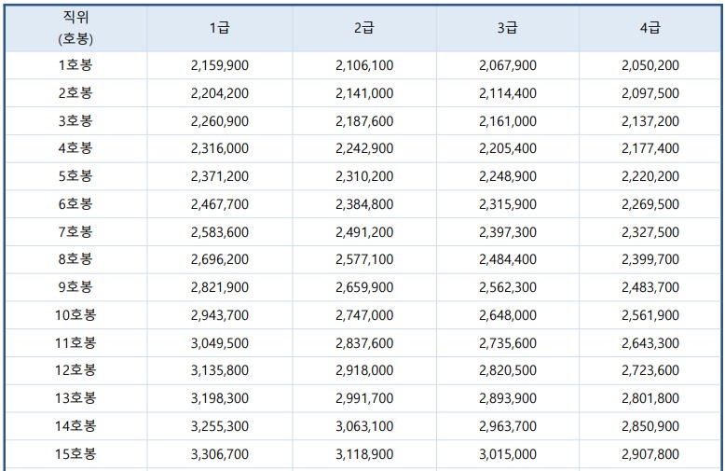Click the amount 3,255,300
The height and width of the screenshot is (471, 725).
[x=220, y=426]
